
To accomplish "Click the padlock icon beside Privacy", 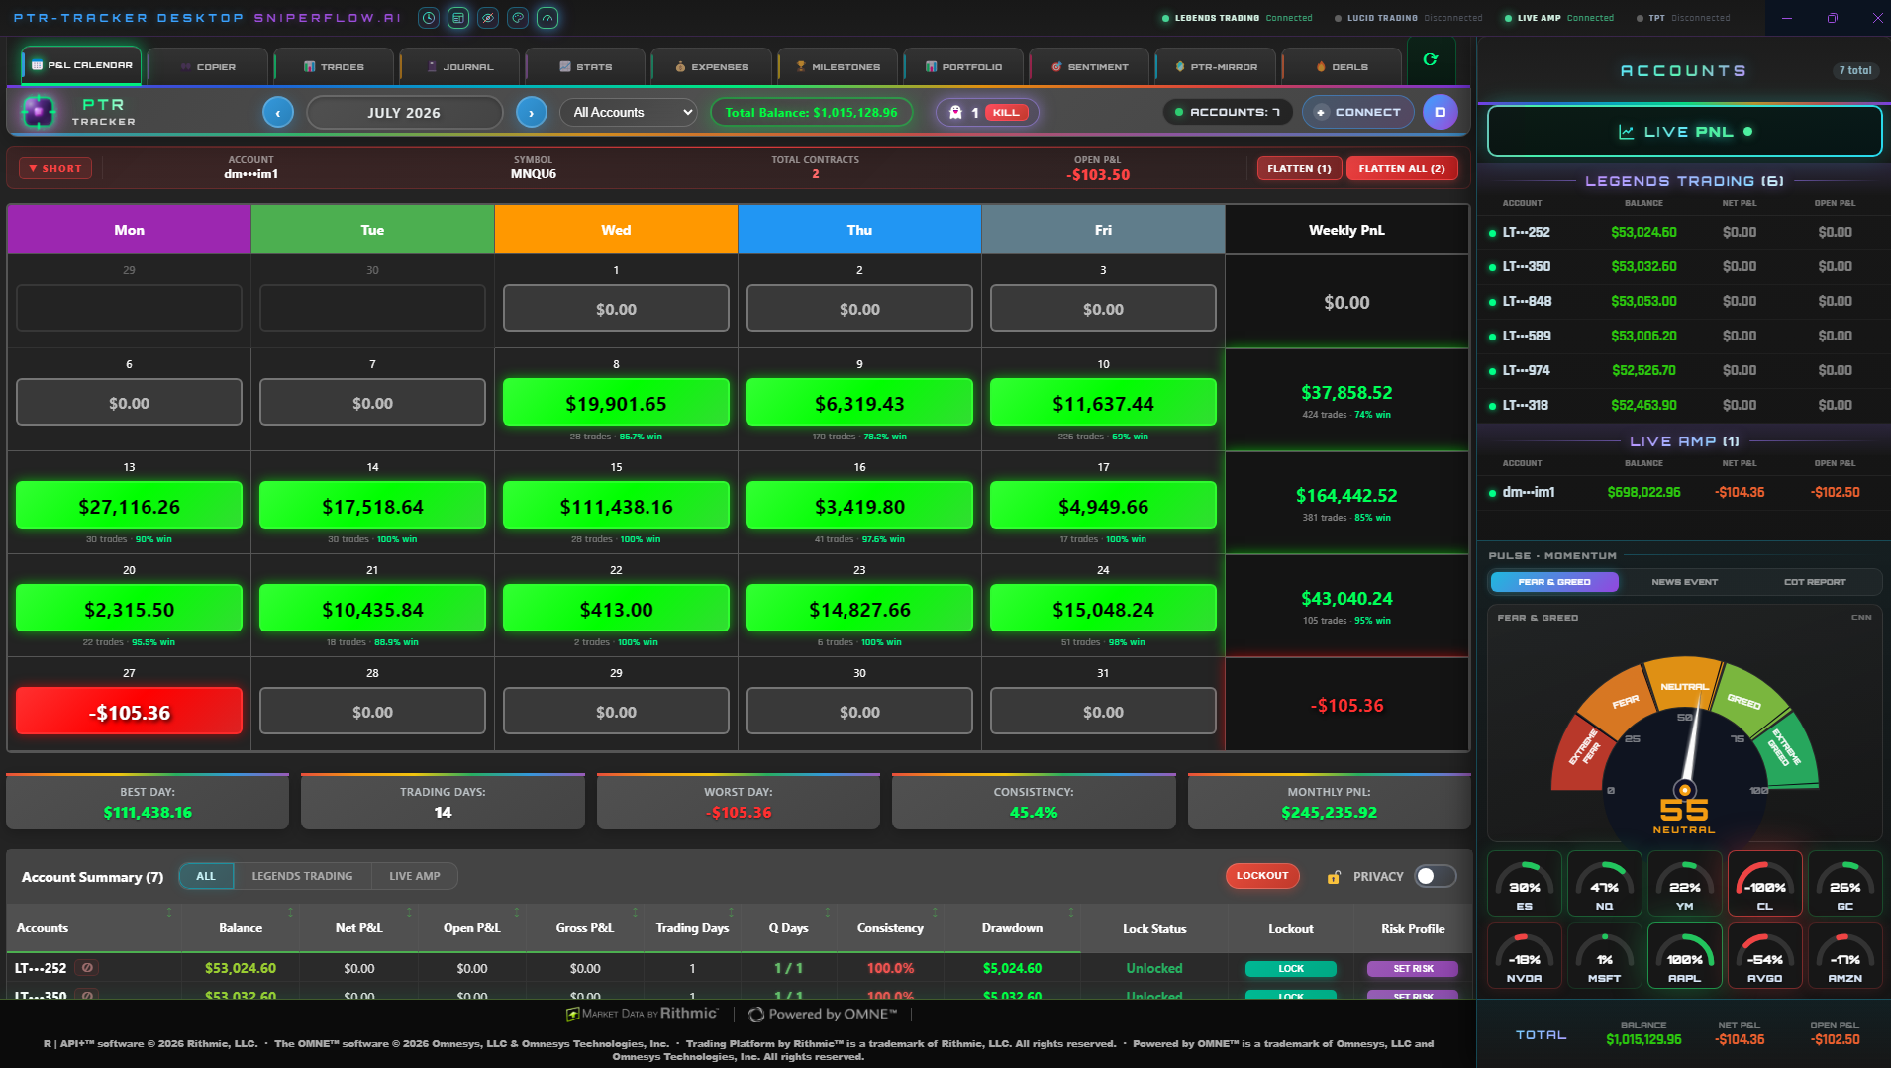I will (x=1334, y=877).
